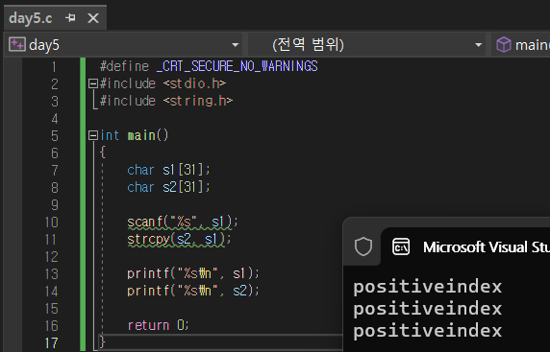Click line number 17 in the gutter

click(52, 343)
